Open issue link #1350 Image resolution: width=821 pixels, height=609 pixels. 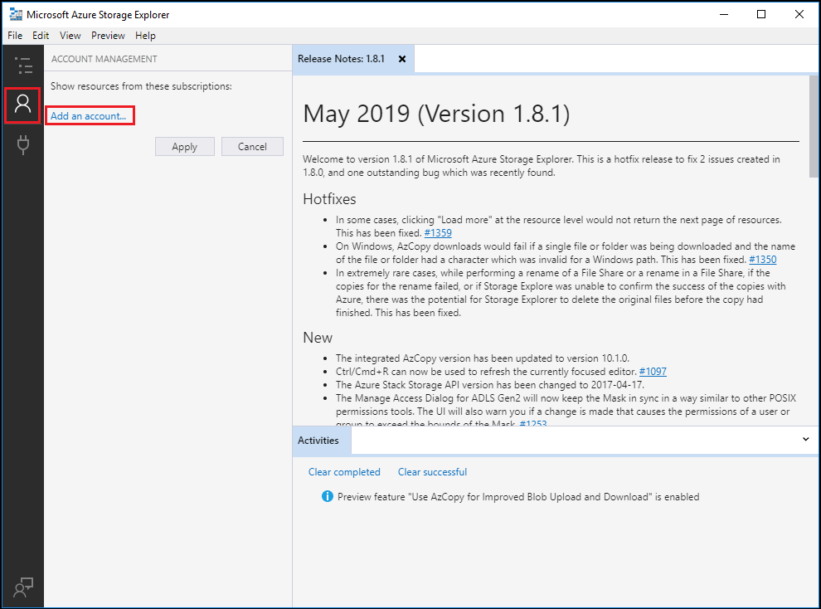click(x=763, y=259)
